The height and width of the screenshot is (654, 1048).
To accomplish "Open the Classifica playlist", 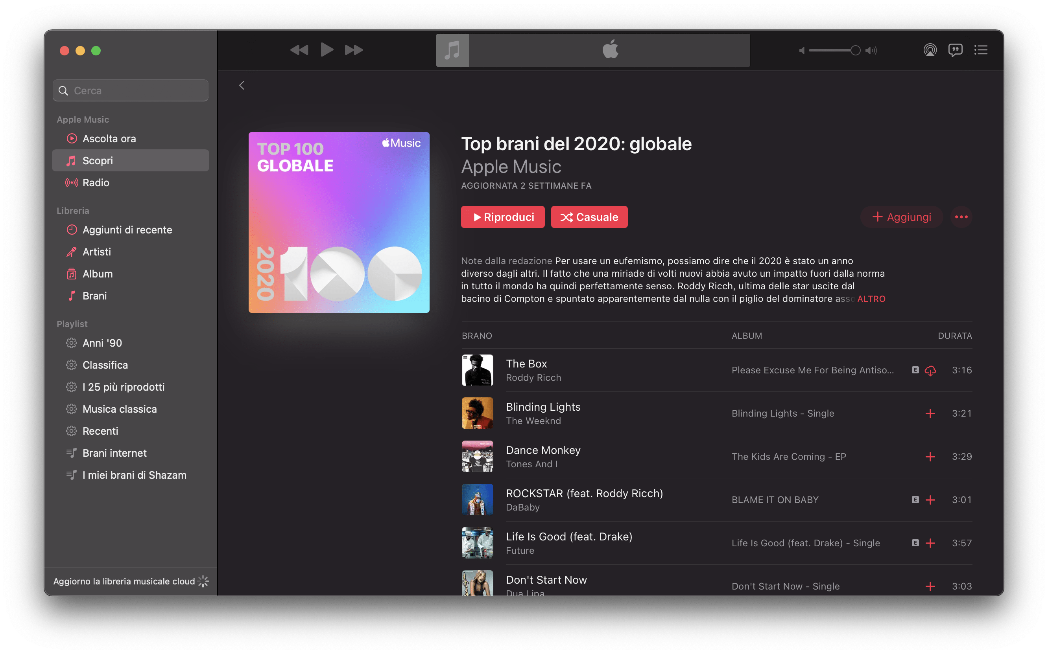I will [131, 365].
